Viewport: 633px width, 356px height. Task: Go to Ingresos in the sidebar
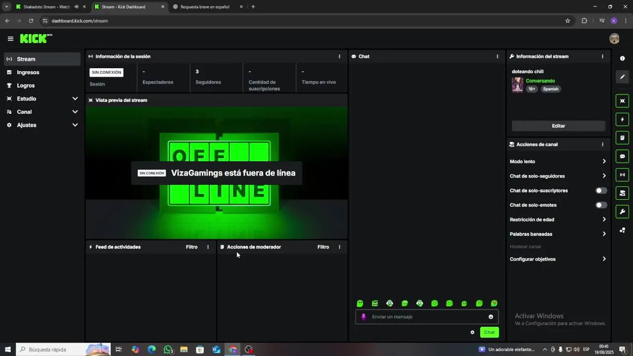[42, 72]
